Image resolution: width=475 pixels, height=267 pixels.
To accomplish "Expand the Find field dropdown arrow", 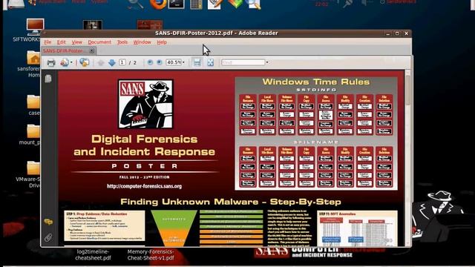I will (267, 62).
